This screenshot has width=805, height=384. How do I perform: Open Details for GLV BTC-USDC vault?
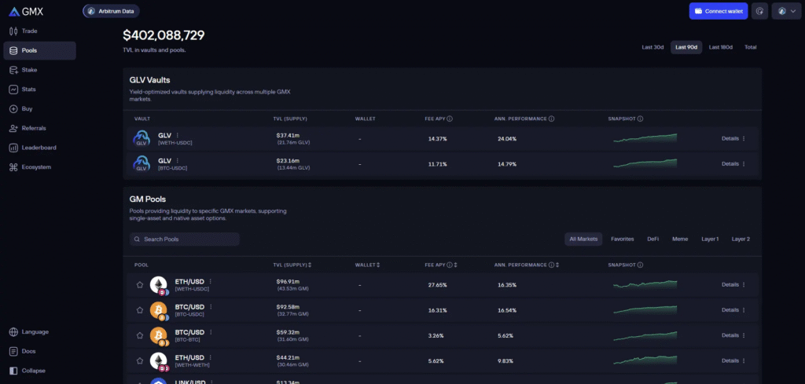733,164
